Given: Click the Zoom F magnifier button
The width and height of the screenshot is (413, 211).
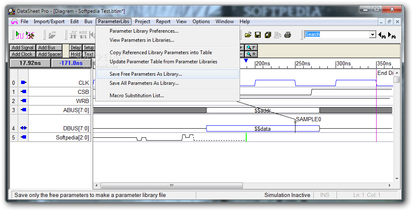Looking at the screenshot, I should pos(251,48).
